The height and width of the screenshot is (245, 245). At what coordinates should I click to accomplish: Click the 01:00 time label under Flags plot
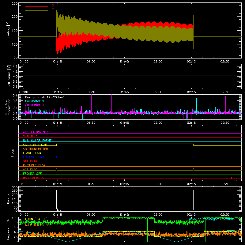24,184
